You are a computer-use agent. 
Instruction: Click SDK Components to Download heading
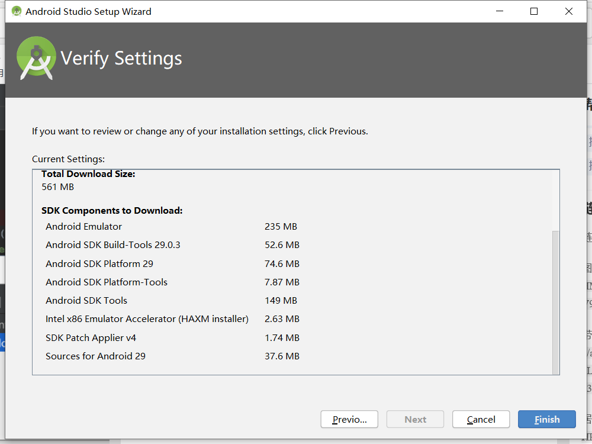tap(112, 211)
